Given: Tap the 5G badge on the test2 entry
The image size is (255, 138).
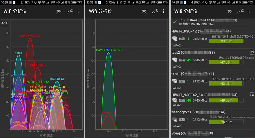Looking at the screenshot, I should point(252,53).
